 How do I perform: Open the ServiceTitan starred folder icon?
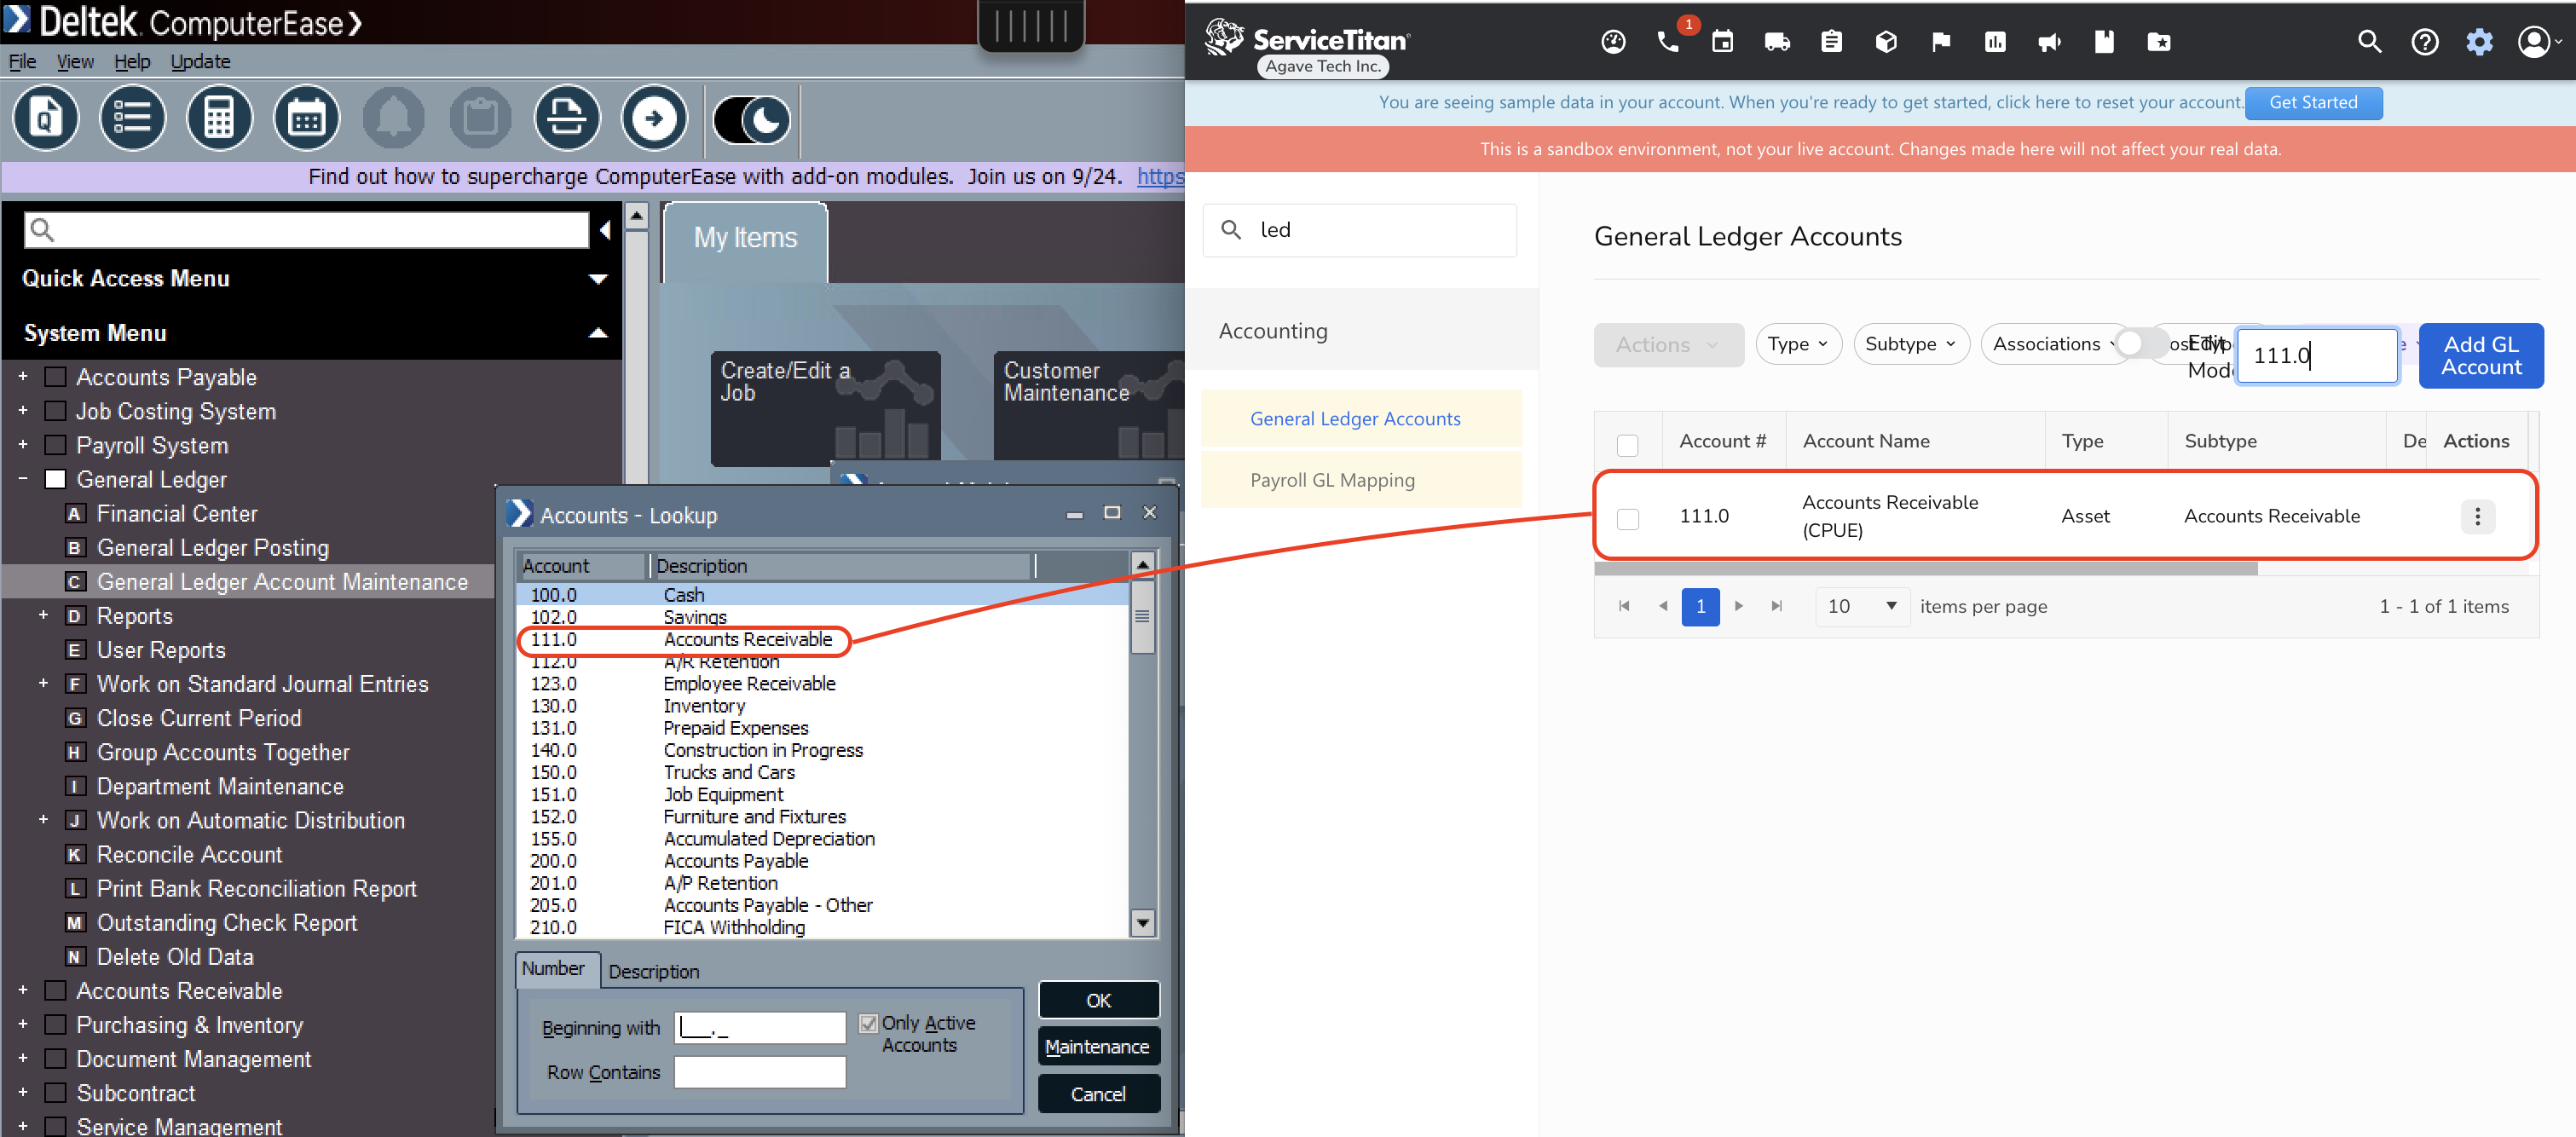(x=2159, y=42)
